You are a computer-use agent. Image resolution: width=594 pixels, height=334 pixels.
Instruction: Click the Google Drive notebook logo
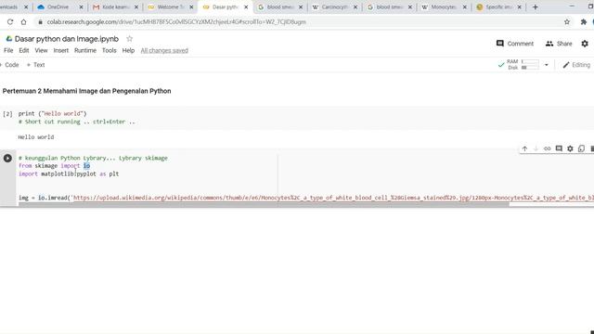8,39
